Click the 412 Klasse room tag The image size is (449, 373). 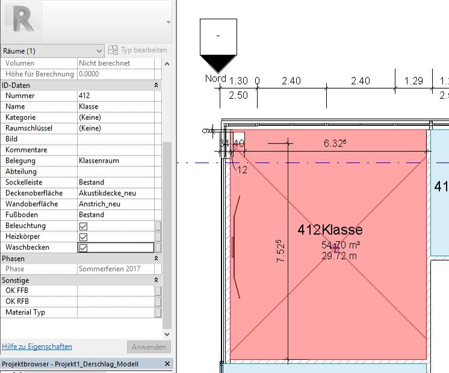tap(330, 230)
